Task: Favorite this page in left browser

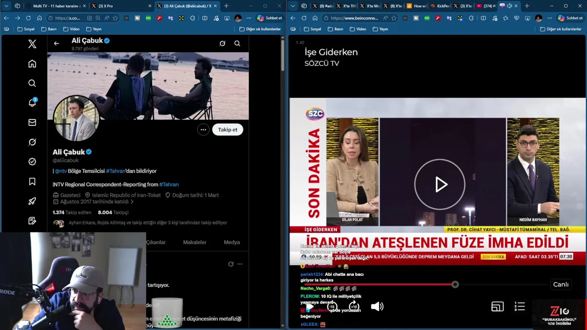Action: (x=116, y=18)
